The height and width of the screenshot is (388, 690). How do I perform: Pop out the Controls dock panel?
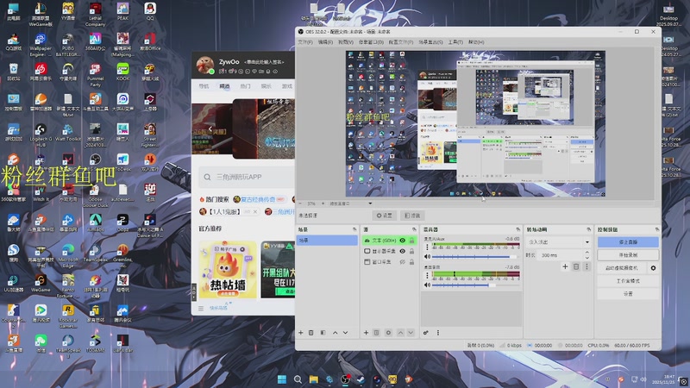[656, 229]
